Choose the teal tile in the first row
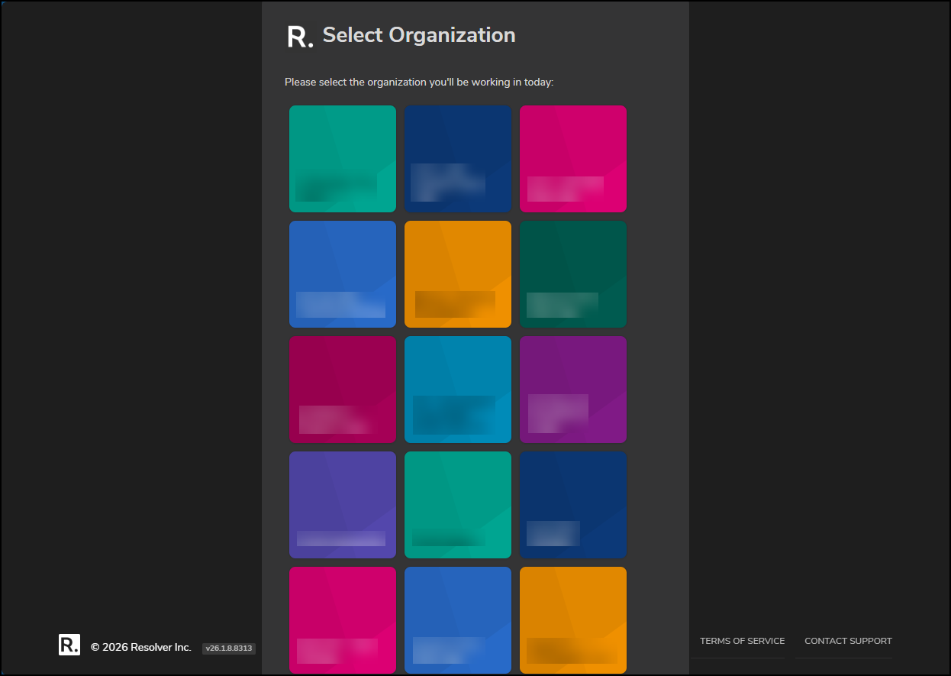 pyautogui.click(x=343, y=159)
